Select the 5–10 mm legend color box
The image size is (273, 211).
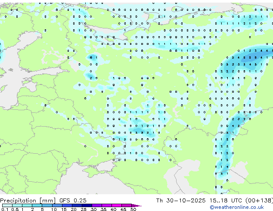click(47, 205)
